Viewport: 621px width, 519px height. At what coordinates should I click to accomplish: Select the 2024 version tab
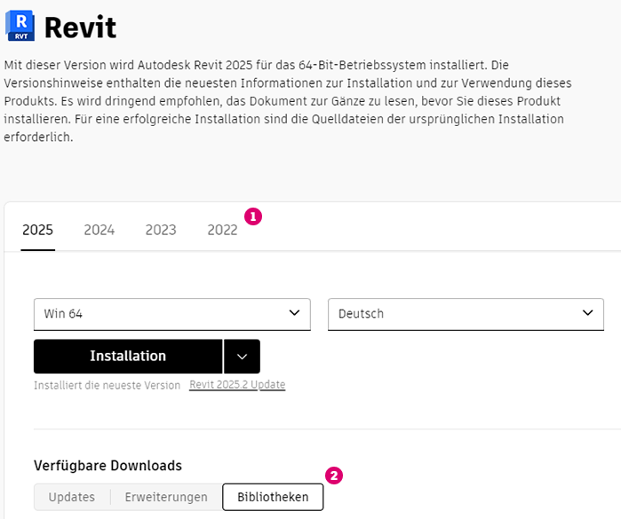pos(100,231)
